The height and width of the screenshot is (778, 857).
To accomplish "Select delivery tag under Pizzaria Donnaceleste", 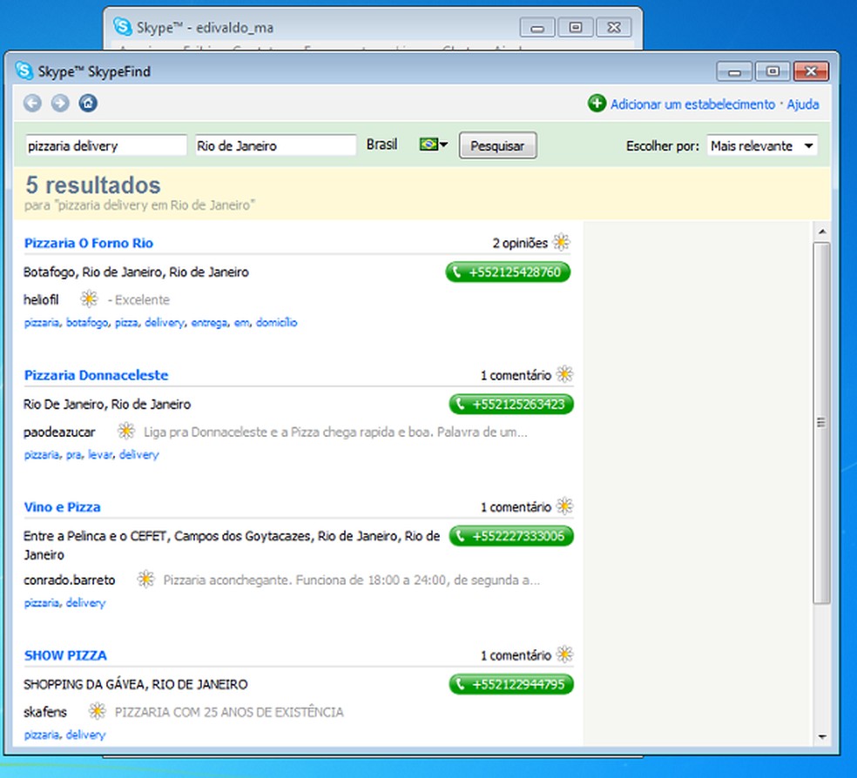I will [x=138, y=455].
